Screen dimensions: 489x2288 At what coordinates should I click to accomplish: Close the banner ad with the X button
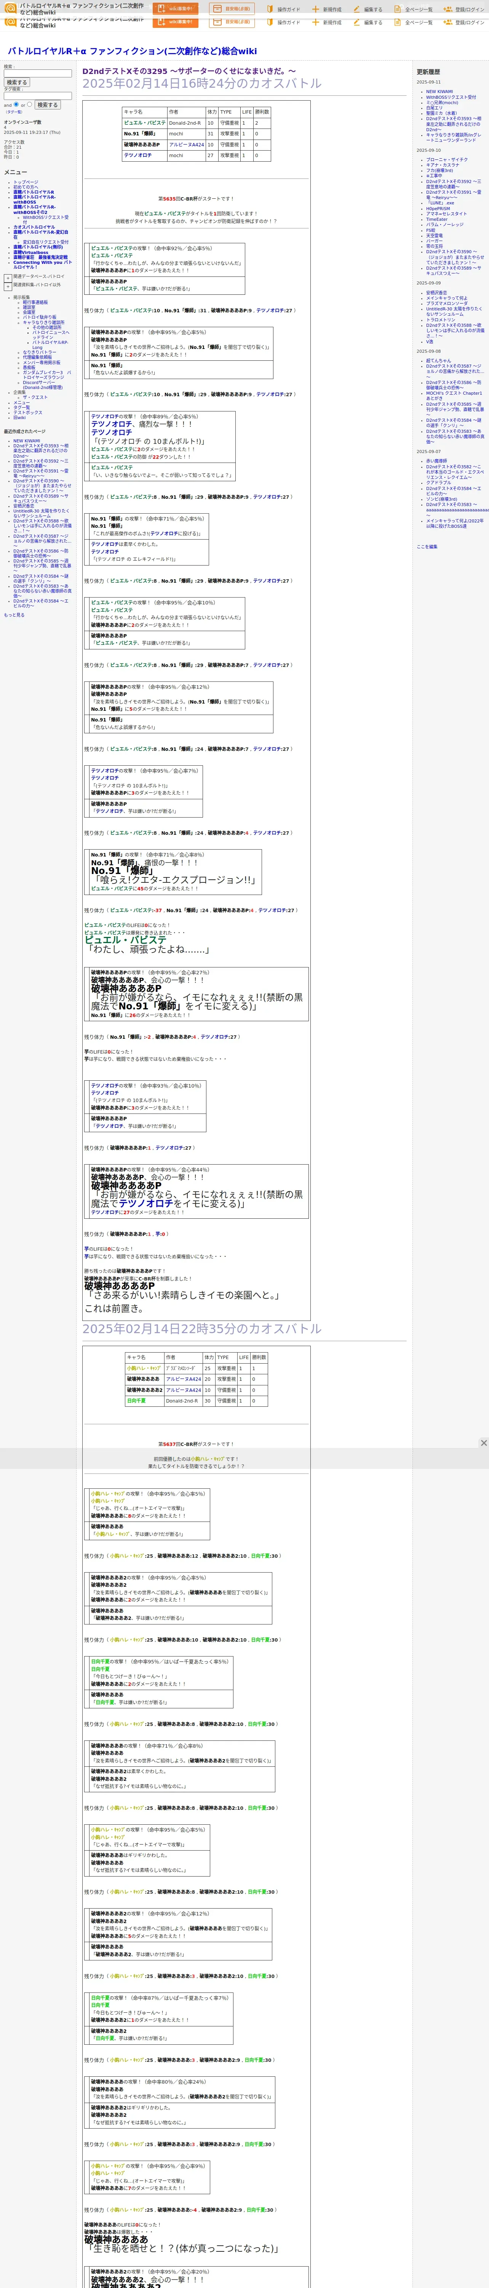click(484, 1443)
